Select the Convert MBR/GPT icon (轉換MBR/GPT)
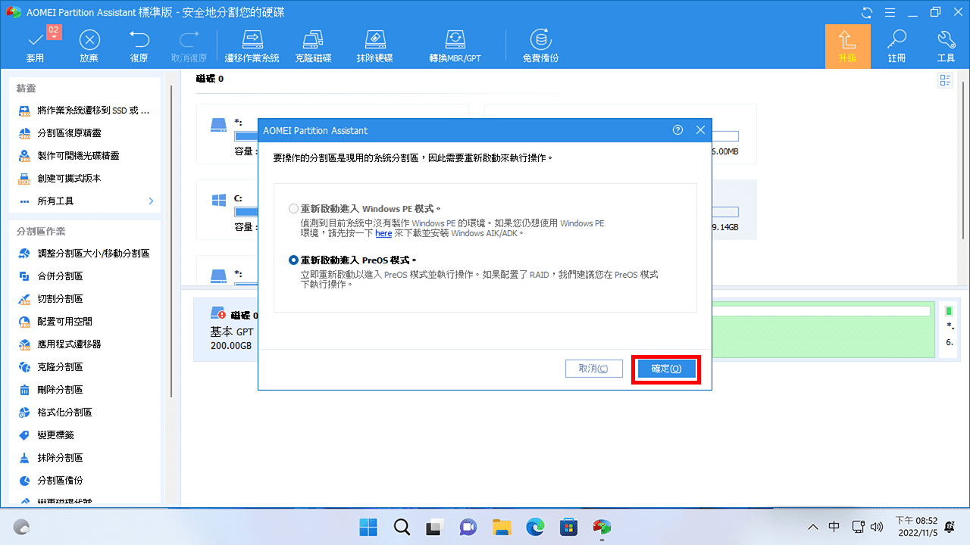970x545 pixels. pos(455,45)
